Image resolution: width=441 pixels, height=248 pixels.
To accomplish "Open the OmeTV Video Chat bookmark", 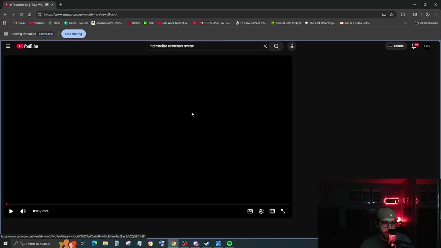I will tap(355, 23).
